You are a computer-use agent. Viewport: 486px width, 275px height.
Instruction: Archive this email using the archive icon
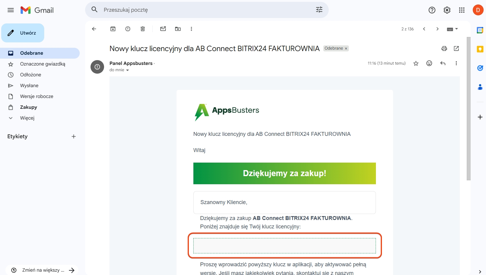(x=113, y=29)
